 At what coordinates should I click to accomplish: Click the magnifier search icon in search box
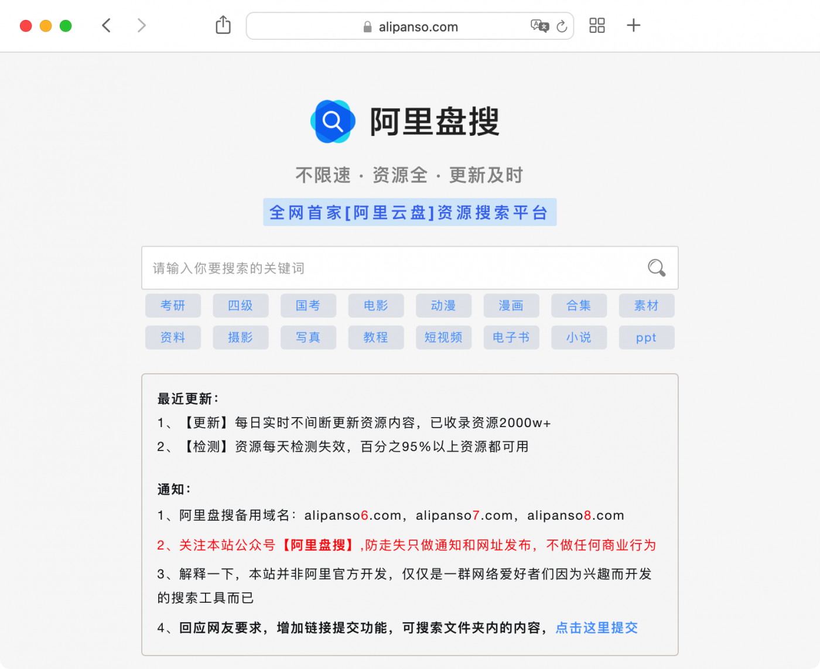[x=657, y=268]
